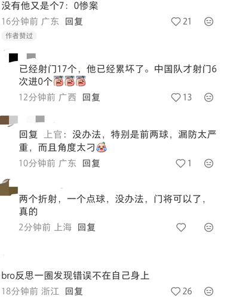The height and width of the screenshot is (299, 227).
Task: Reply to the 2分钟前 上海 comment
Action: [87, 227]
